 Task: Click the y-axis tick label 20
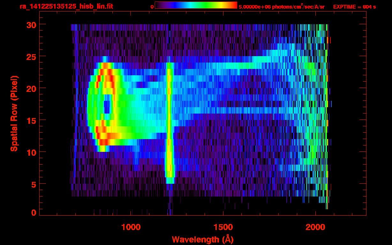coord(31,88)
